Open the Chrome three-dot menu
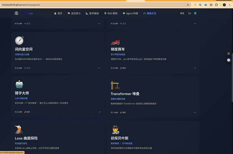233x154 pixels. coord(230,5)
